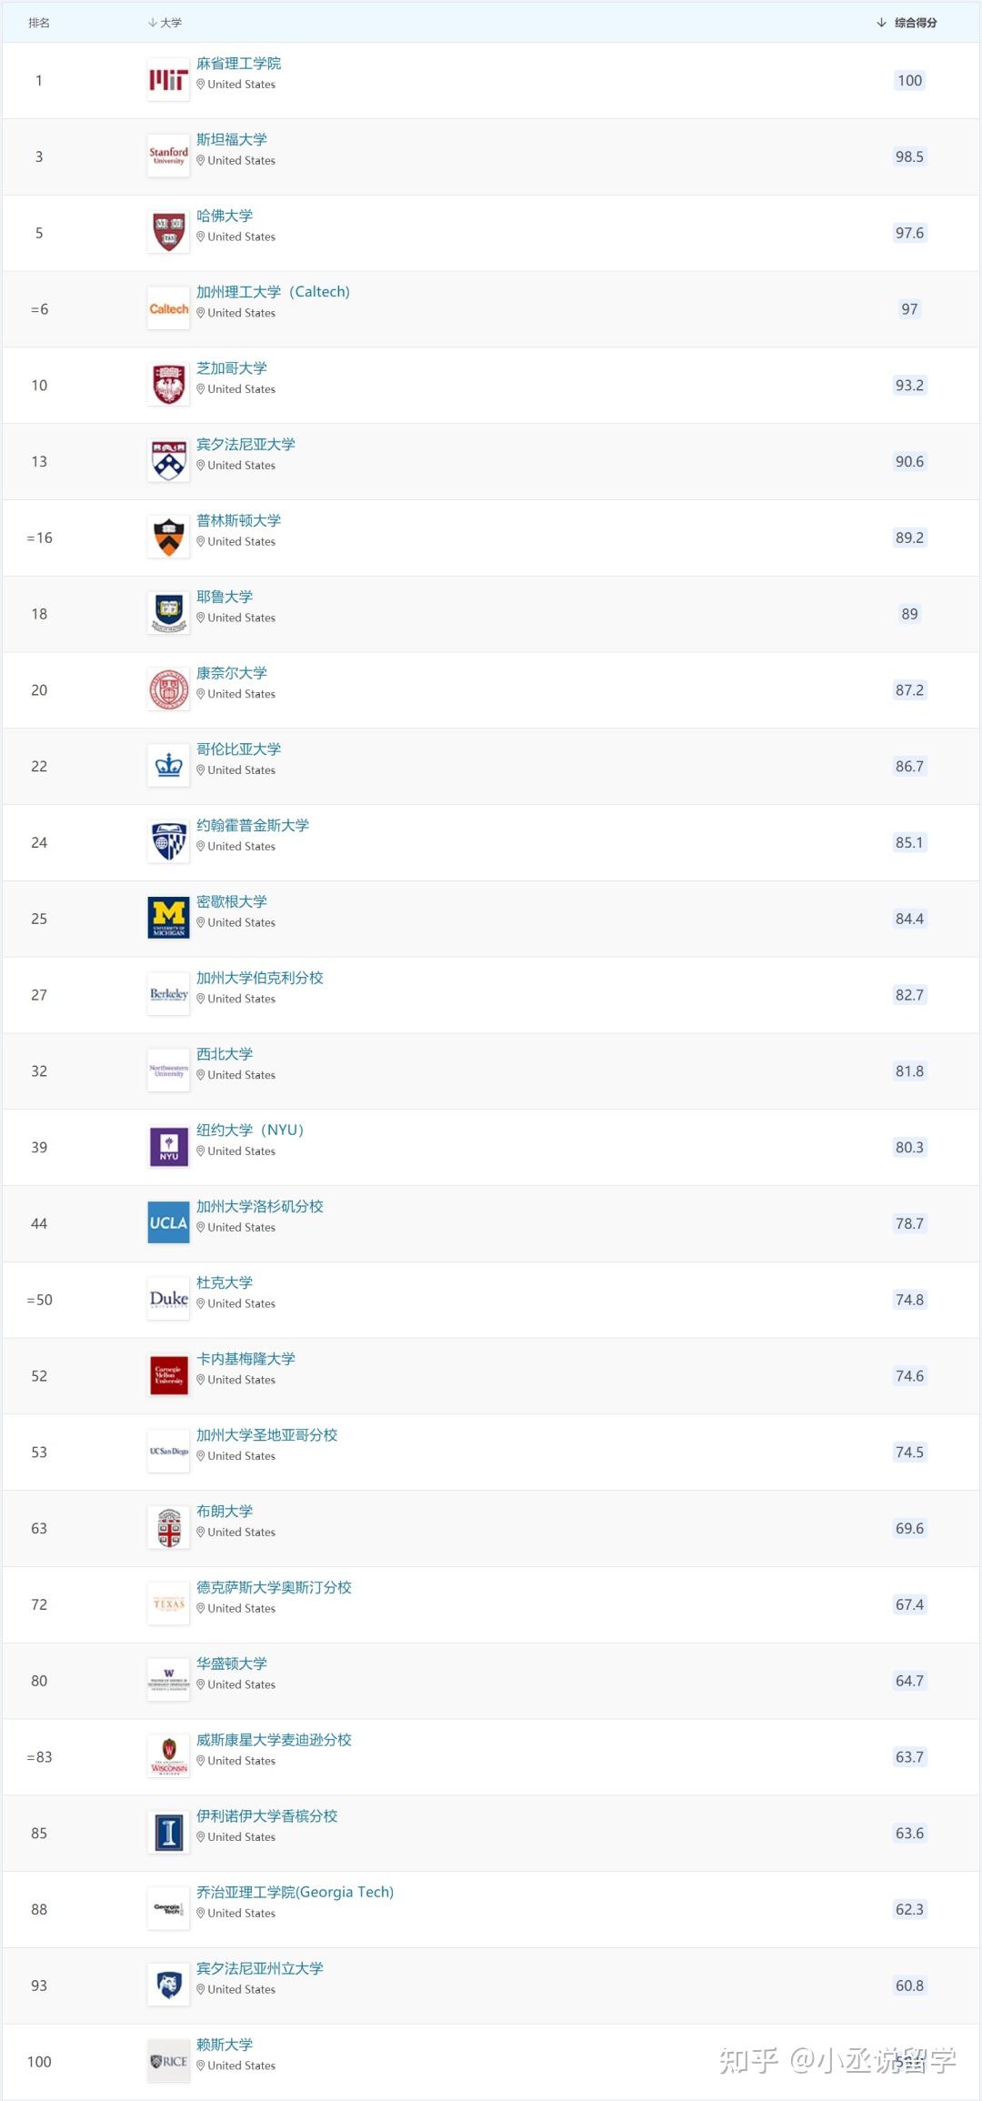Open 乔治亚理工学院(Georgia Tech) link
Viewport: 982px width, 2101px height.
[x=295, y=1892]
